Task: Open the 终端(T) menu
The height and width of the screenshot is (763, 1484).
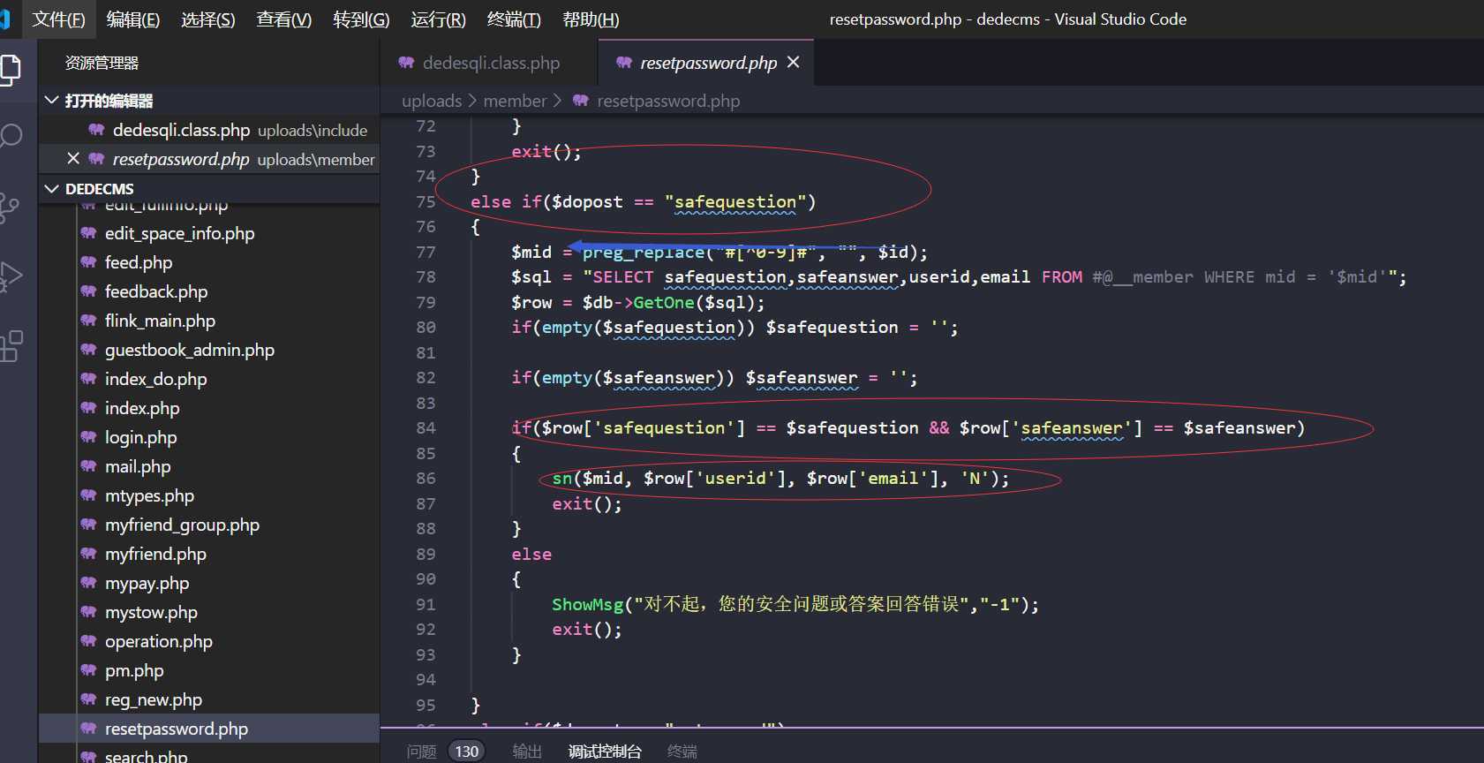Action: 515,19
